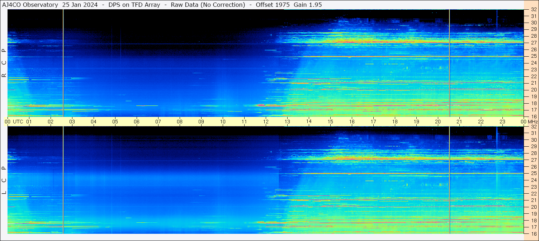This screenshot has width=539, height=241.
Task: Pick hour 03 on the UTC time axis
Action: [72, 122]
